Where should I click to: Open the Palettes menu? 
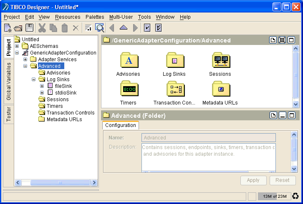click(95, 17)
